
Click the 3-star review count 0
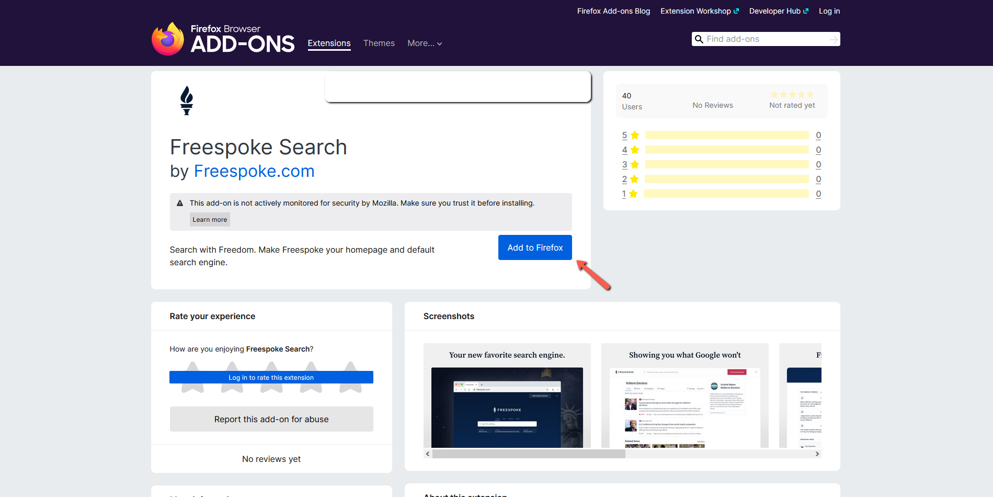(x=818, y=164)
